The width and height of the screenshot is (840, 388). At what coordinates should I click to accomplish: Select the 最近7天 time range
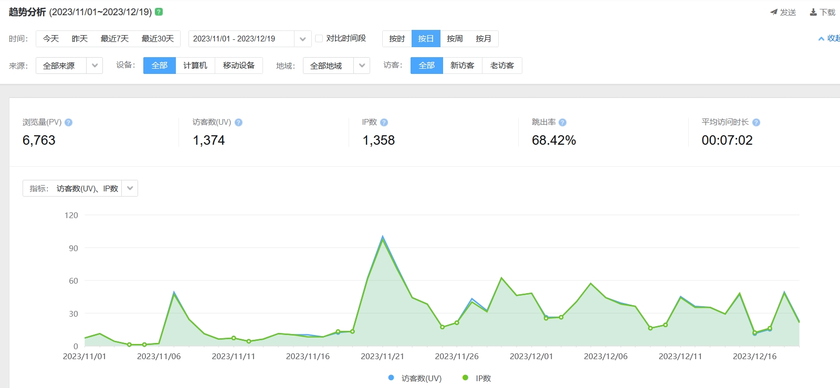114,39
